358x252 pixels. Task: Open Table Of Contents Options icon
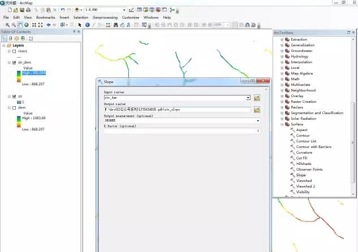(31, 38)
